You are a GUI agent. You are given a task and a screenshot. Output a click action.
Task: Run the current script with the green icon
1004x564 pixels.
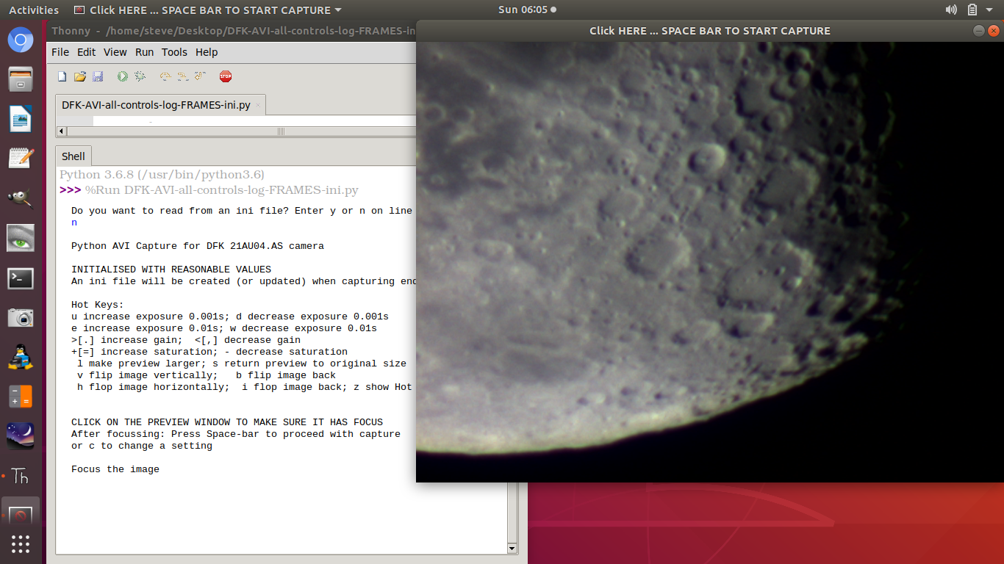[x=122, y=76]
